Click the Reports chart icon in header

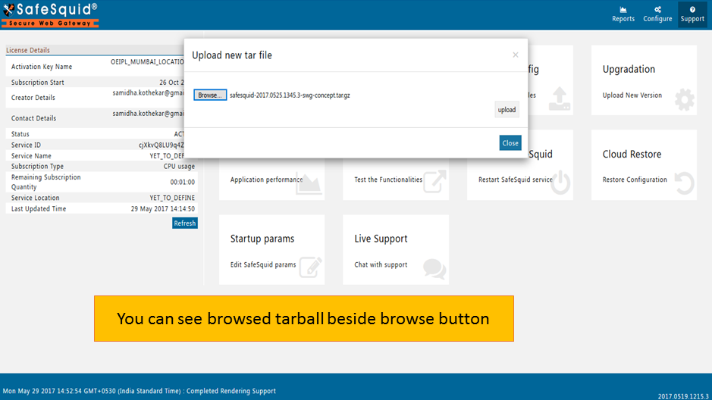pos(623,10)
